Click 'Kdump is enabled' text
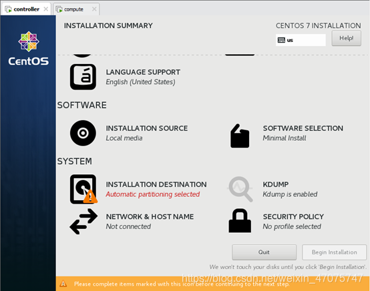The width and height of the screenshot is (370, 291). (x=290, y=194)
